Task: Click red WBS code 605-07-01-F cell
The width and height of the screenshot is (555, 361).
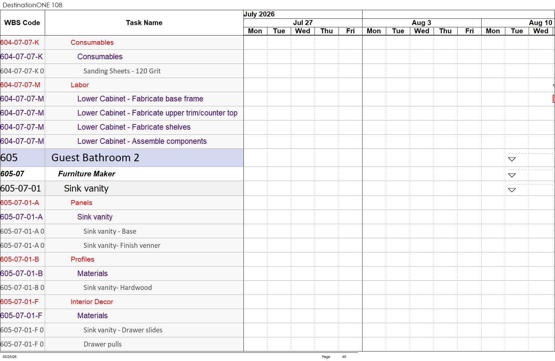Action: pyautogui.click(x=22, y=302)
